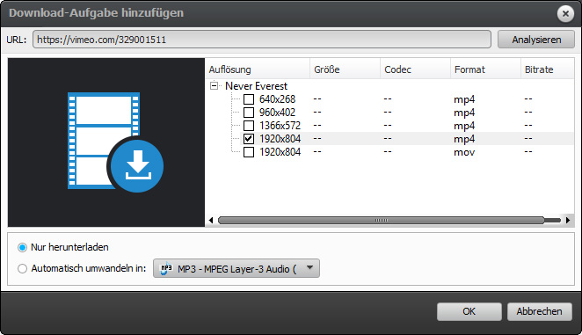Check the 960x402 mp4 checkbox

249,113
